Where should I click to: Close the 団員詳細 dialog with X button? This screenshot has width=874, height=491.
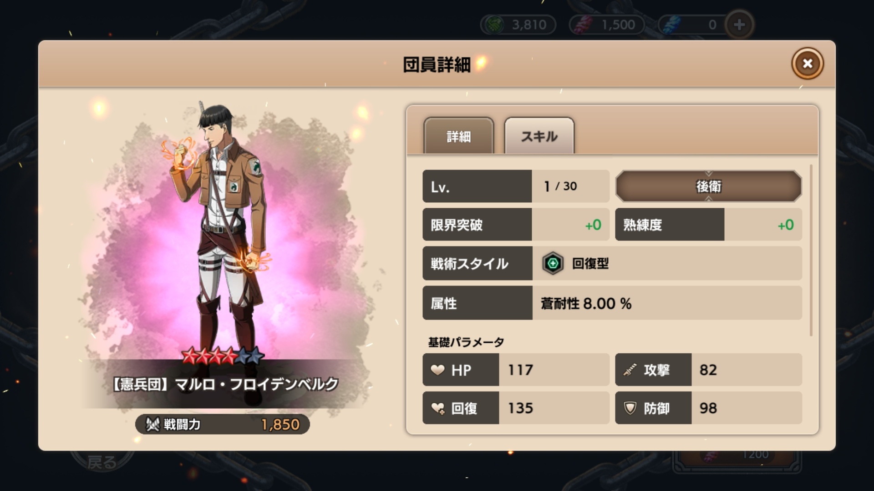point(808,64)
